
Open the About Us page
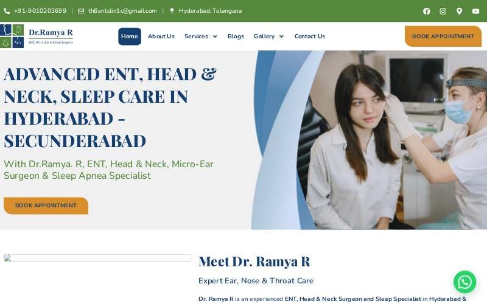click(x=161, y=36)
